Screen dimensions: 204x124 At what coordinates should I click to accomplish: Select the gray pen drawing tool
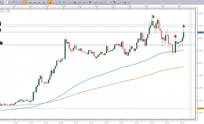click(96, 2)
